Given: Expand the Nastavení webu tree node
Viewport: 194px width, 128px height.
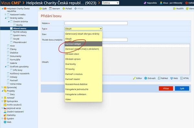Looking at the screenshot, I should click(5, 15).
